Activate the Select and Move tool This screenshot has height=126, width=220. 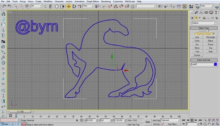tap(69, 6)
